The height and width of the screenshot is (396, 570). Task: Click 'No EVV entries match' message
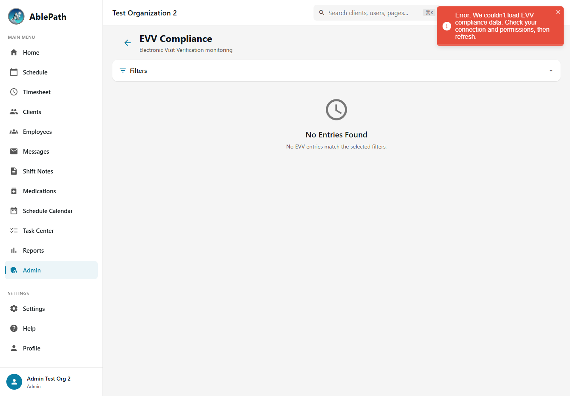point(336,147)
